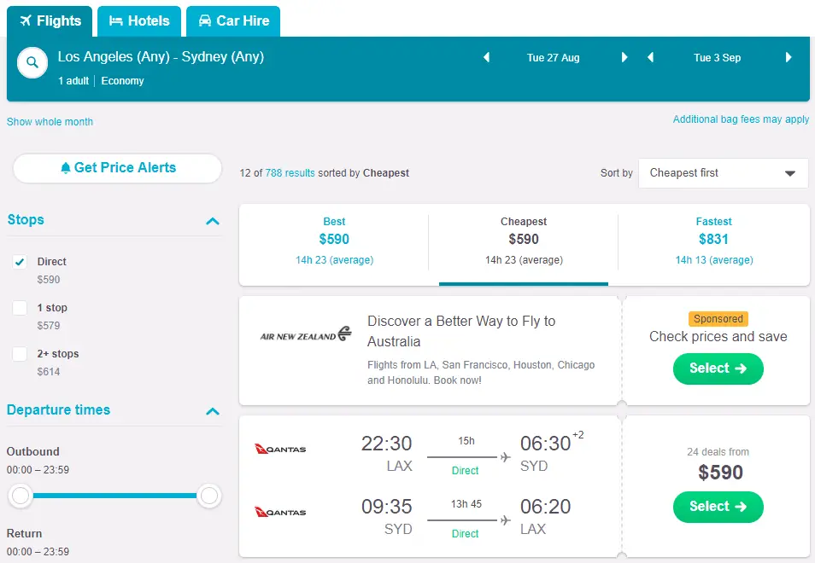Open the Show whole month link
The width and height of the screenshot is (815, 563).
click(50, 122)
